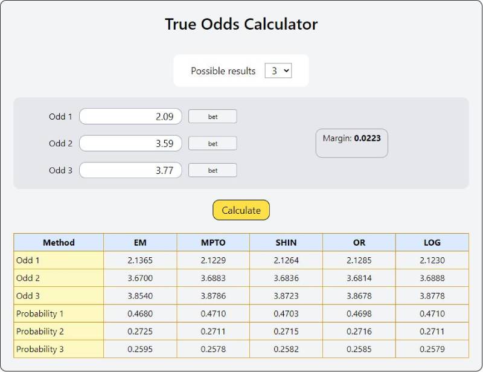Click the EM column header
Image resolution: width=483 pixels, height=372 pixels.
pyautogui.click(x=140, y=242)
